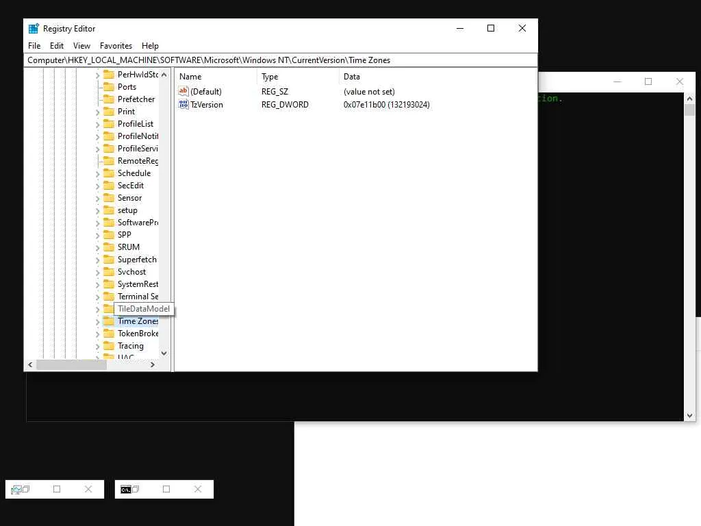Viewport: 701px width, 526px height.
Task: Click the Type column header
Action: 298,77
